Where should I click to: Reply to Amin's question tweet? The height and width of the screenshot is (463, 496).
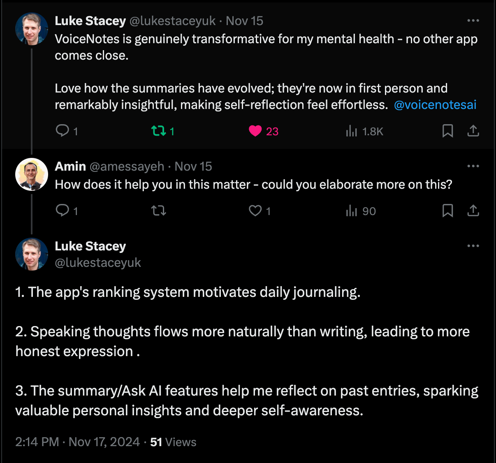[x=63, y=211]
